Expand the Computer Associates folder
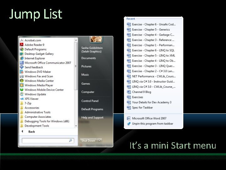This screenshot has height=170, width=226. coord(36,116)
